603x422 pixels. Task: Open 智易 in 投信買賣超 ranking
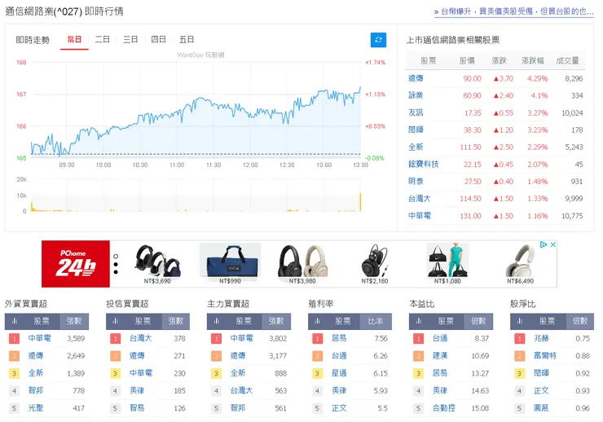(x=137, y=408)
